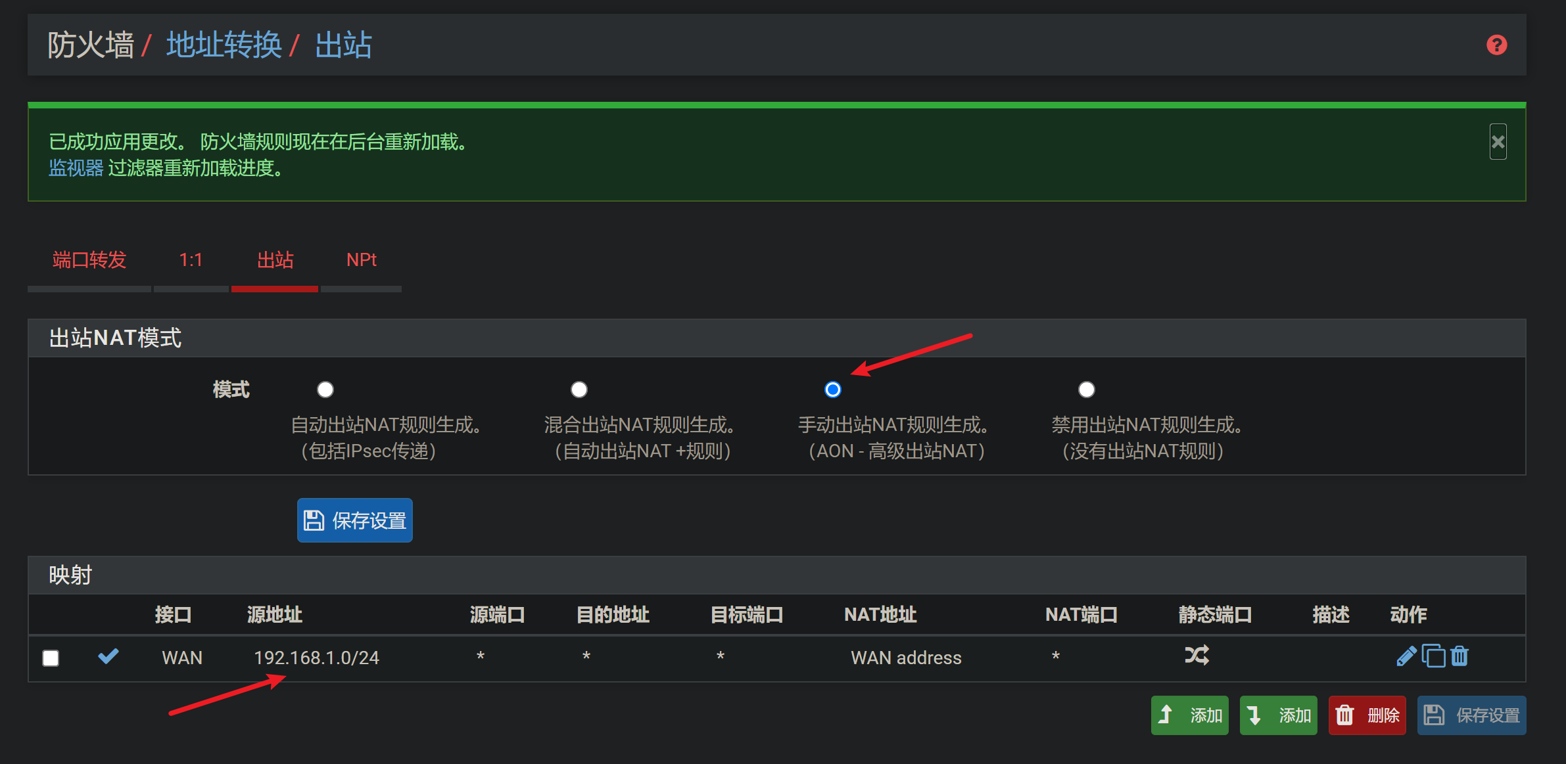1566x764 pixels.
Task: Click the red 删除 button
Action: (x=1367, y=715)
